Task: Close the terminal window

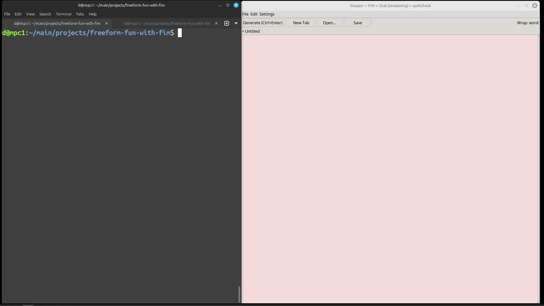Action: [236, 5]
